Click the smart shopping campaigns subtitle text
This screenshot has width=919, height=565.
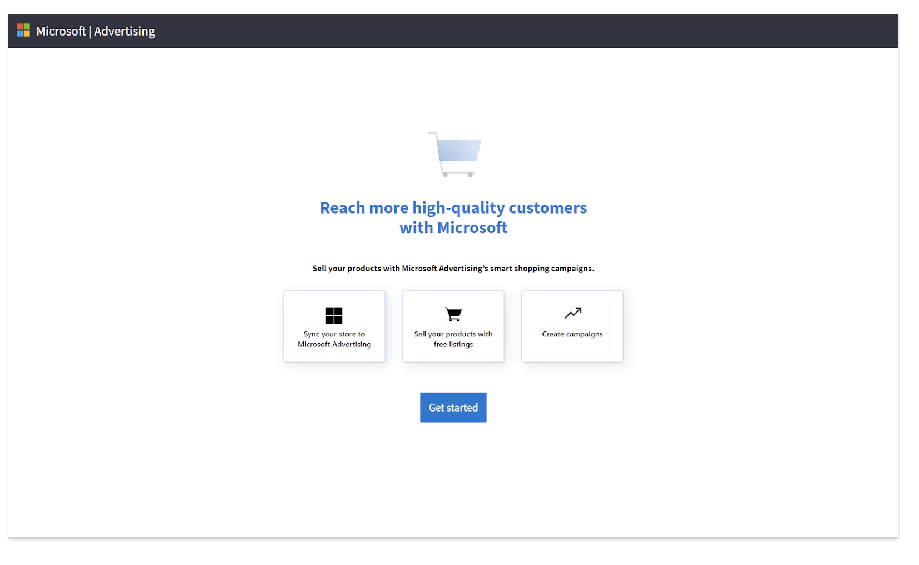[x=453, y=269]
